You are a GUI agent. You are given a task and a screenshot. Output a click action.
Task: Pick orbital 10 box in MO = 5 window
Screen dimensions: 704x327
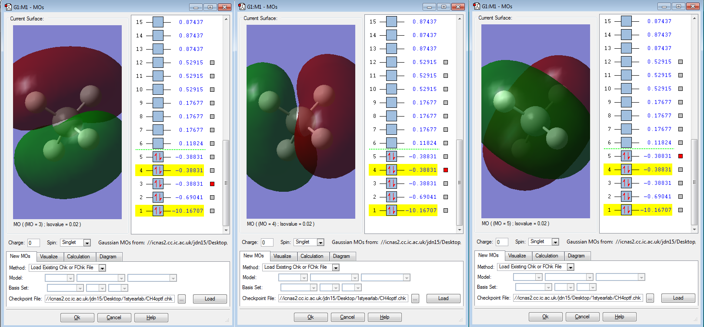click(626, 89)
